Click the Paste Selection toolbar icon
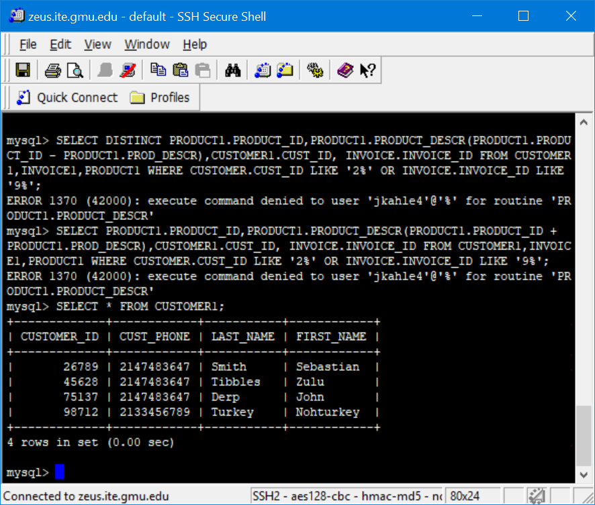 [x=203, y=70]
